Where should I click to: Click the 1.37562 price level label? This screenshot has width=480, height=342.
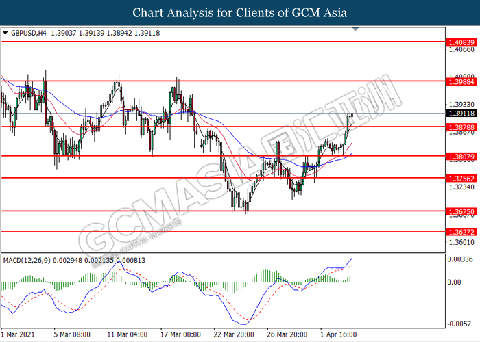[x=461, y=179]
